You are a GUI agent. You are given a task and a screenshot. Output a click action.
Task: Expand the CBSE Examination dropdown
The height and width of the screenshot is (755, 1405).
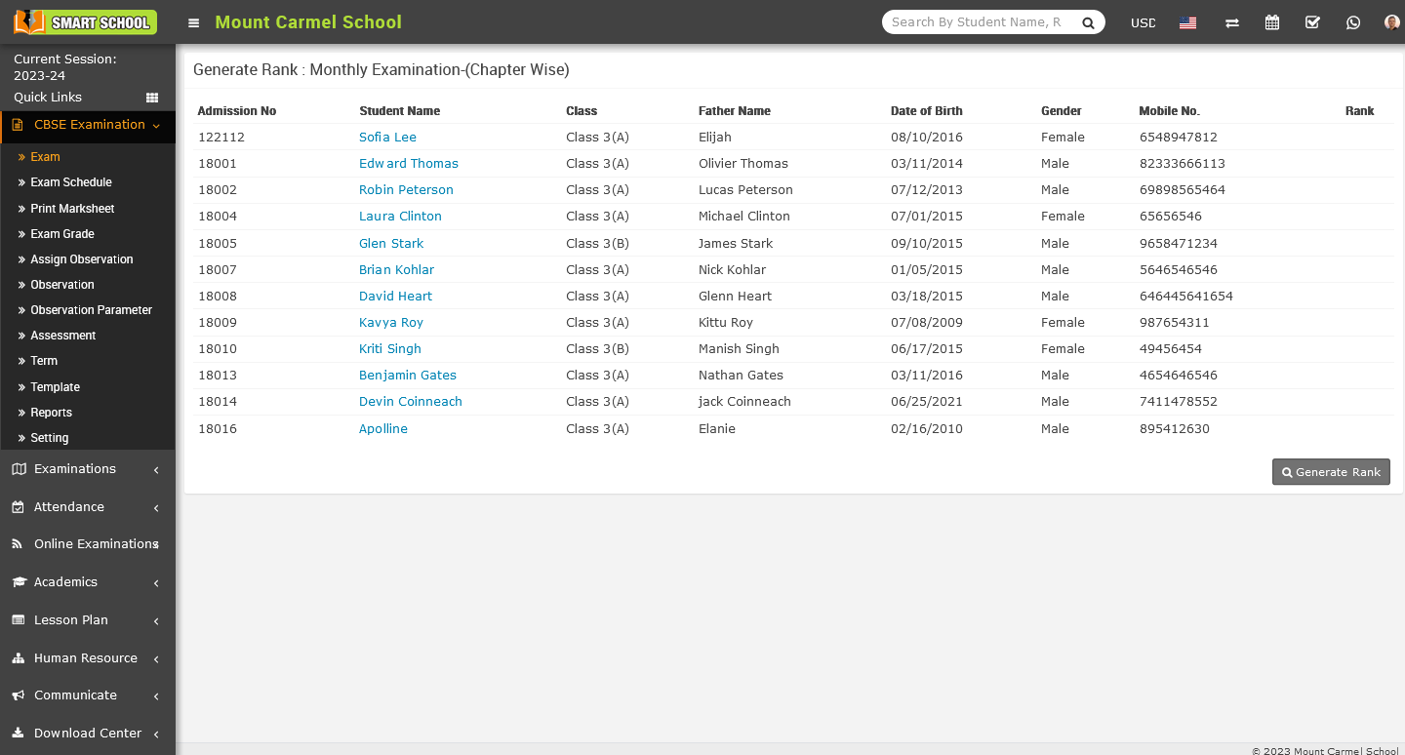point(88,125)
